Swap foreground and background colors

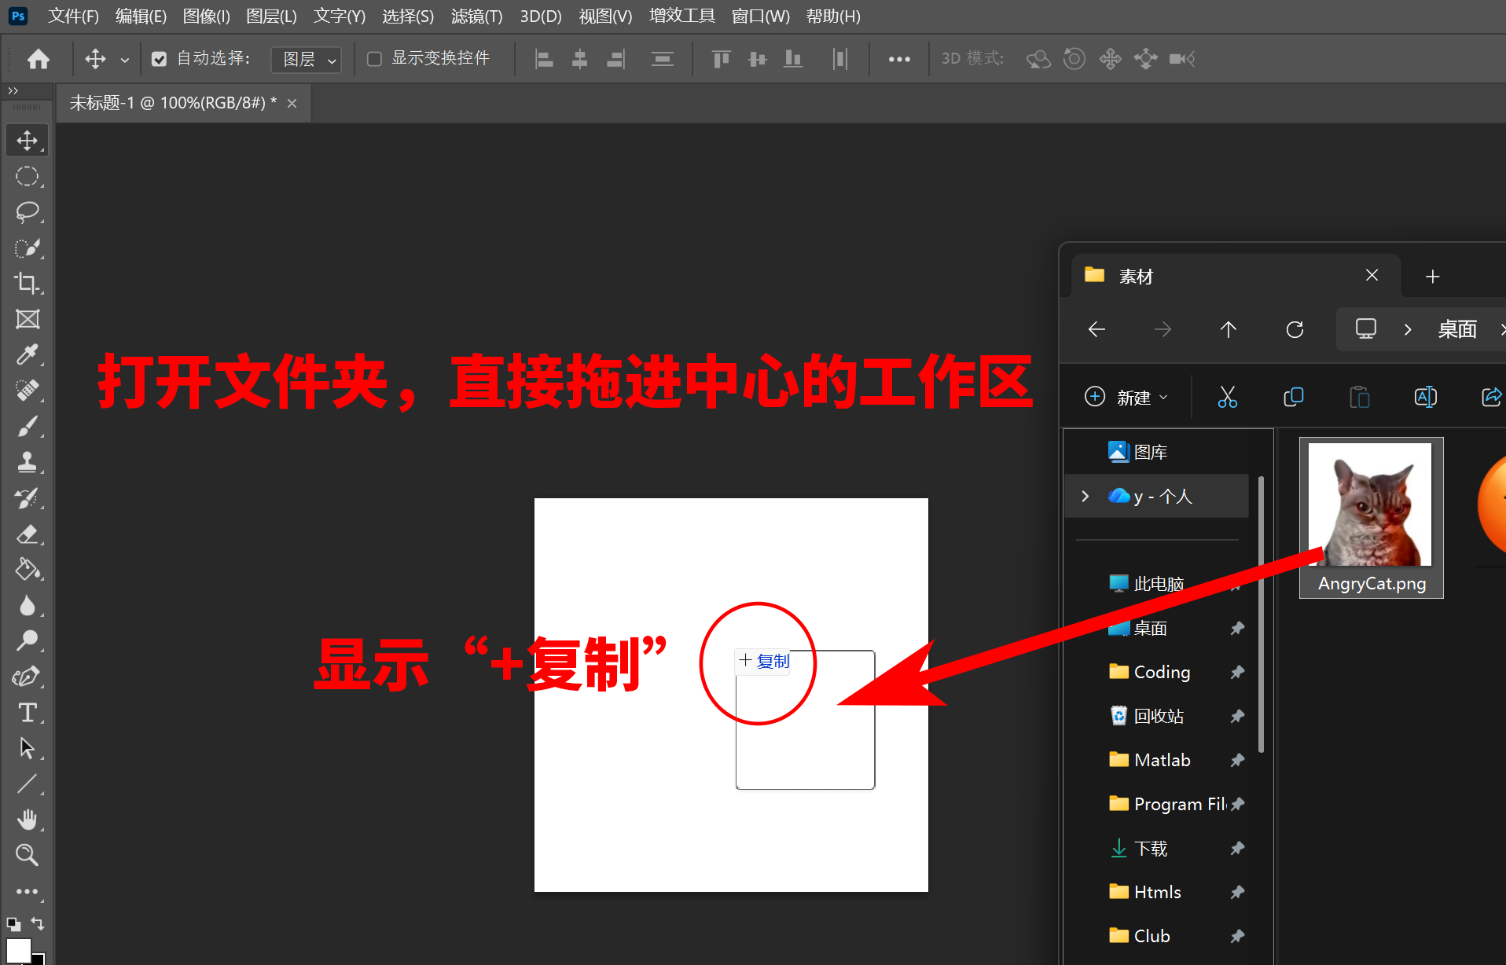click(x=38, y=923)
